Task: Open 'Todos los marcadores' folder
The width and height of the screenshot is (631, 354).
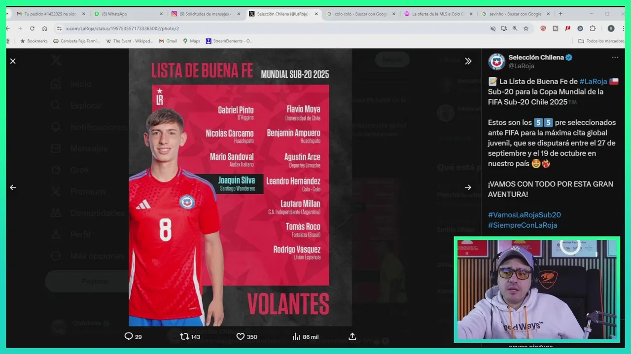Action: point(601,41)
